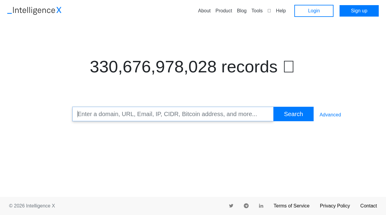Open the Twitter icon in footer

[x=231, y=206]
